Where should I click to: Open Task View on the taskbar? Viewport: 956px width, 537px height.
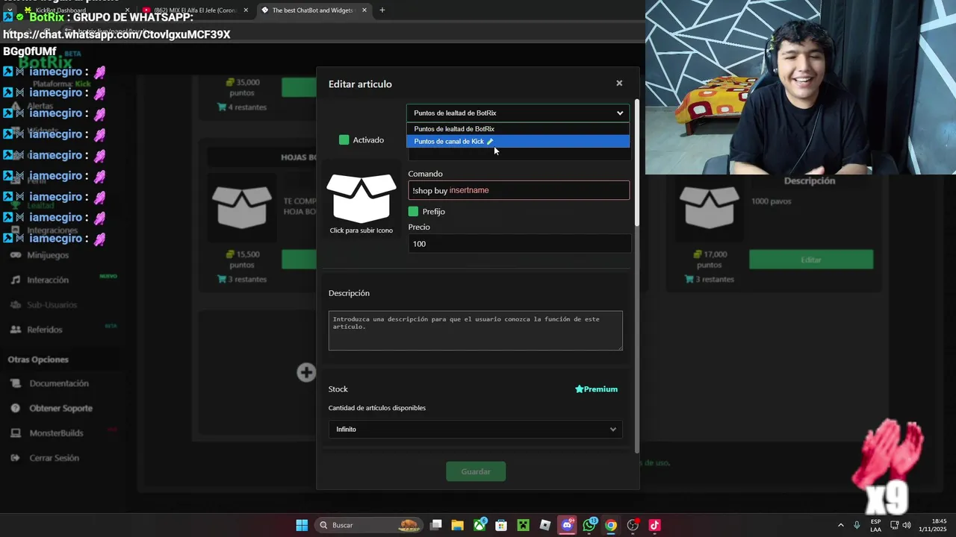click(436, 525)
